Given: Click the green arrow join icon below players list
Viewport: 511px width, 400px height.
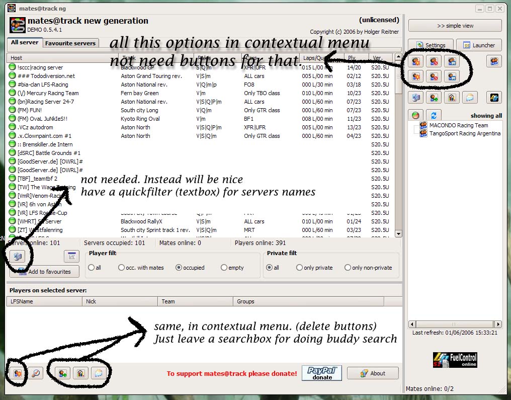Looking at the screenshot, I should (x=62, y=373).
